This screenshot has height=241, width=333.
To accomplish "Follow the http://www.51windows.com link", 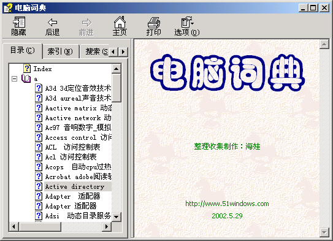I will 227,204.
